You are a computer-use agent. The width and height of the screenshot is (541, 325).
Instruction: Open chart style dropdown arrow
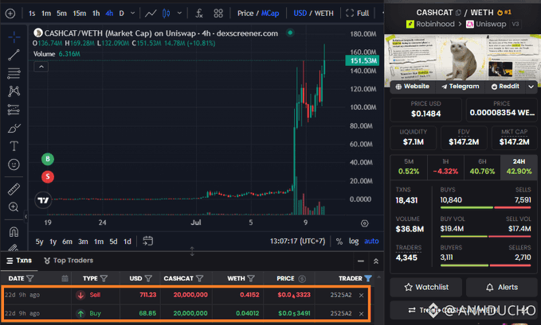179,14
